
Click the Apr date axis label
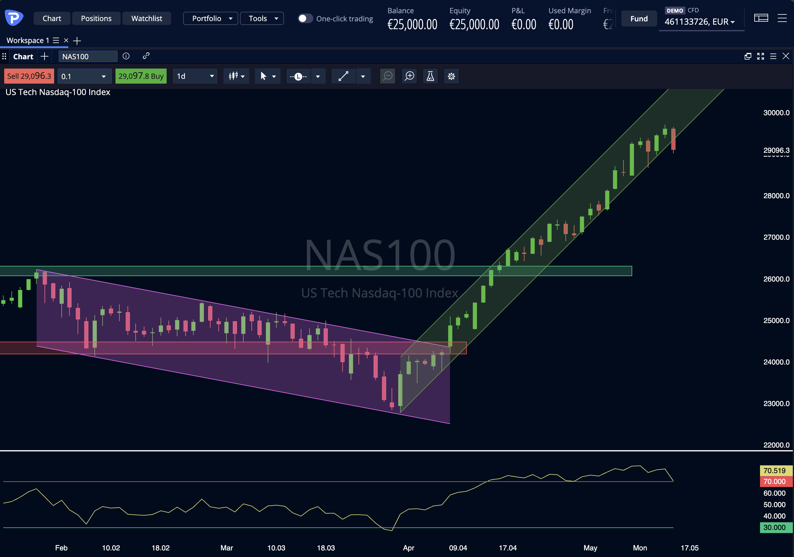408,548
